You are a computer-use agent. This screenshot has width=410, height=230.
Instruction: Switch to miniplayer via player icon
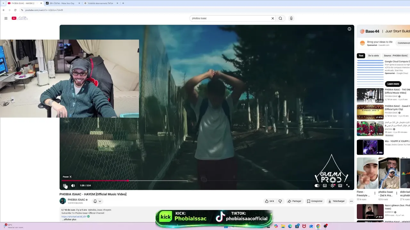(x=325, y=186)
